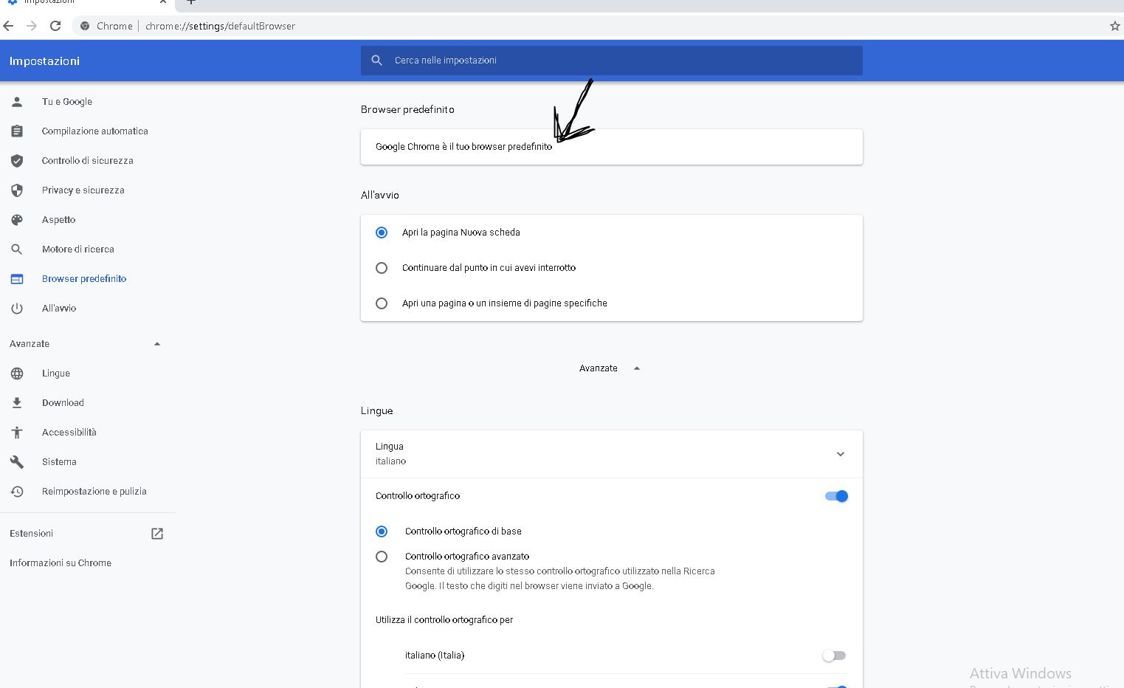
Task: Select Controllo ortografico avanzato option
Action: point(382,557)
